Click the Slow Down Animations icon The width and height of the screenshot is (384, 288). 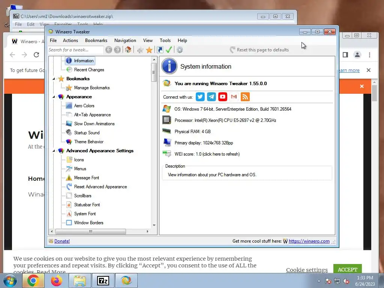pyautogui.click(x=69, y=124)
